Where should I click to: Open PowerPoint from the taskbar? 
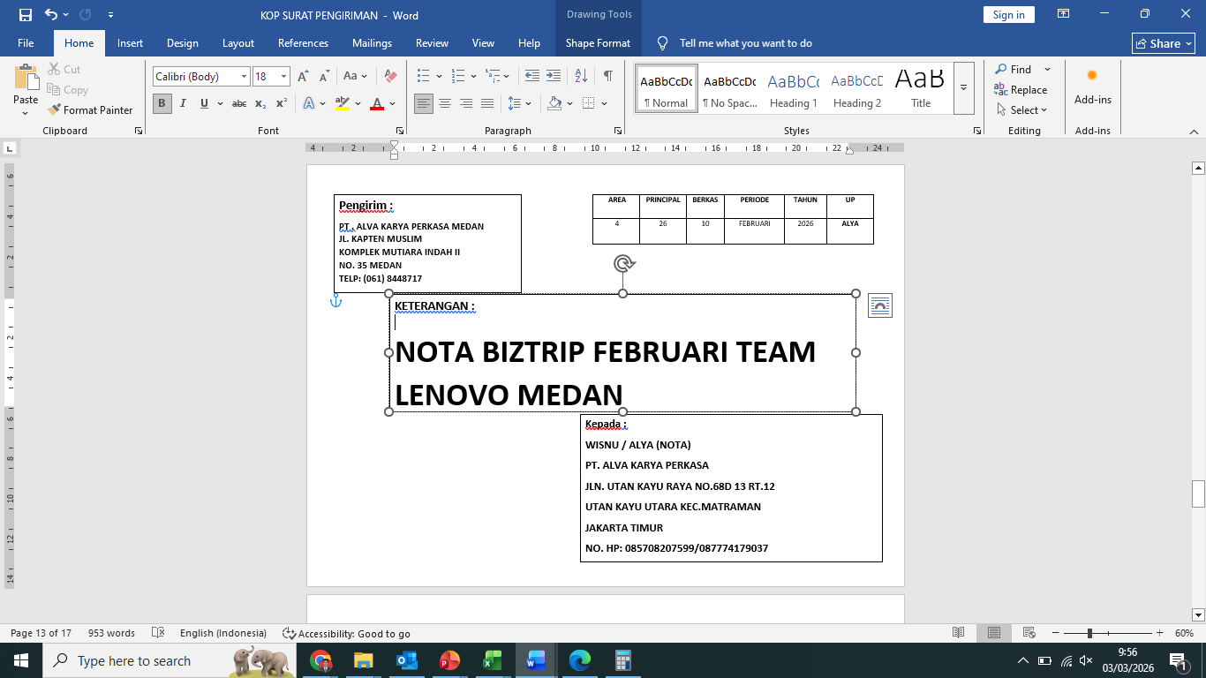[449, 660]
